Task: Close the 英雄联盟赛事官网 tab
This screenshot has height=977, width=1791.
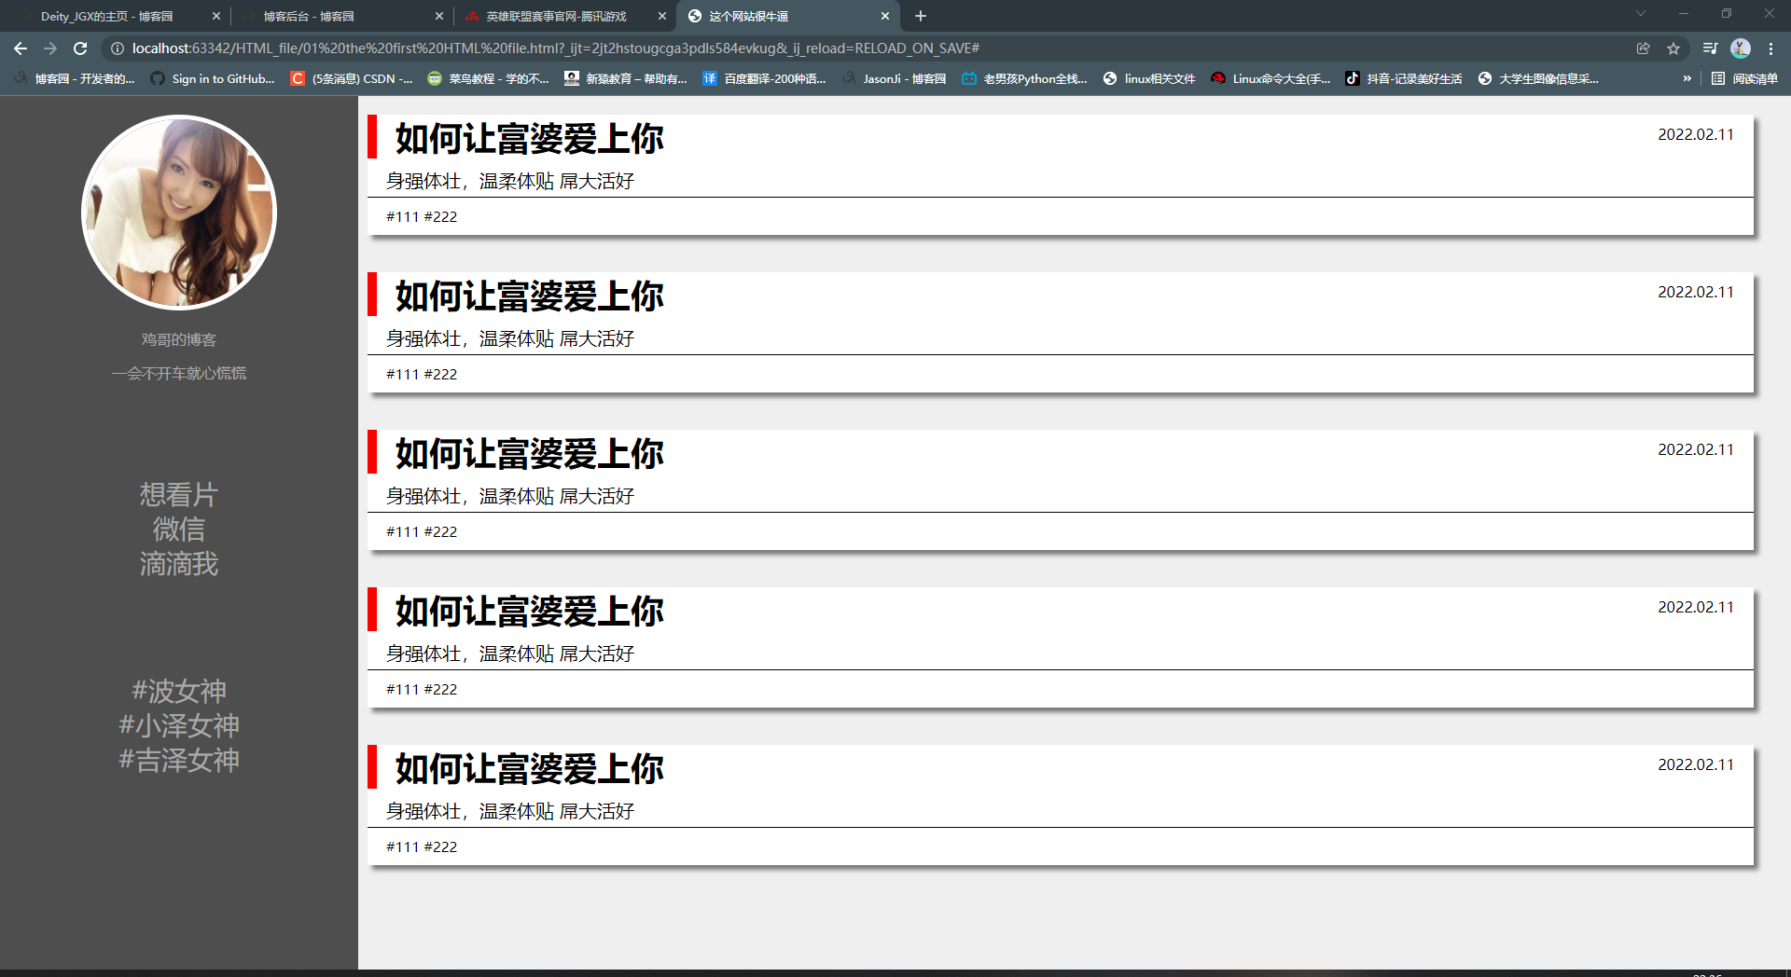Action: point(662,16)
